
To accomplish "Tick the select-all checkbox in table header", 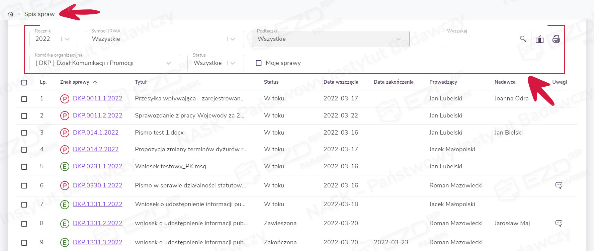I will [24, 82].
